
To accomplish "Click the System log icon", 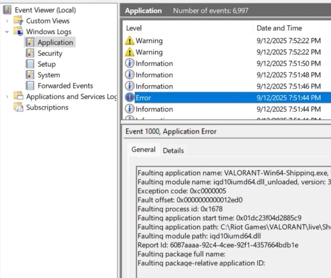I will coord(30,75).
